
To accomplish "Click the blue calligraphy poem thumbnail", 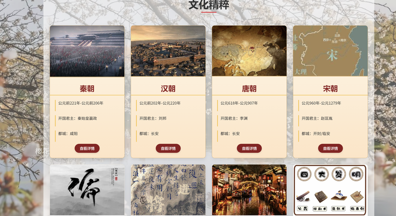I will (x=168, y=190).
